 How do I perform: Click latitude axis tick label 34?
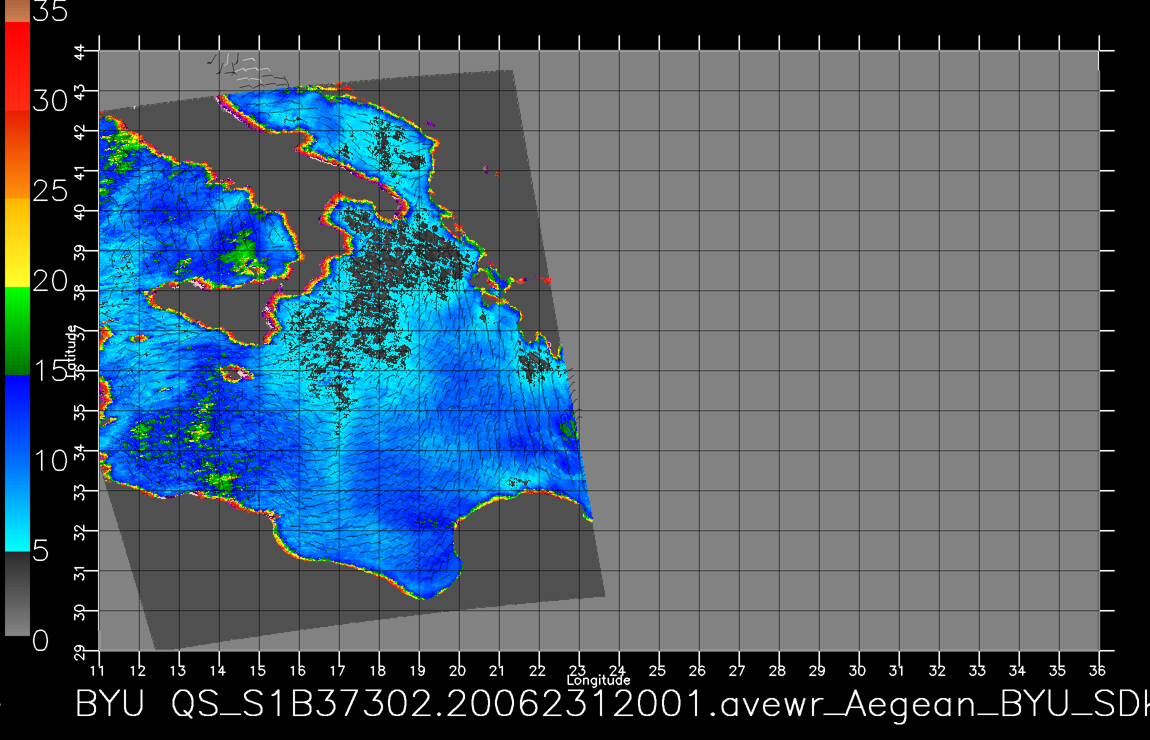point(80,452)
